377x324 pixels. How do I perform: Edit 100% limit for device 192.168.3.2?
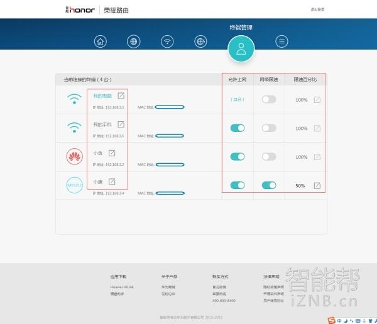(x=317, y=157)
